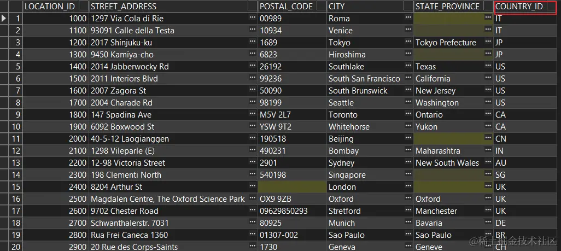This screenshot has width=561, height=251.
Task: Click the state 'Maharashtra'
Action: (438, 151)
